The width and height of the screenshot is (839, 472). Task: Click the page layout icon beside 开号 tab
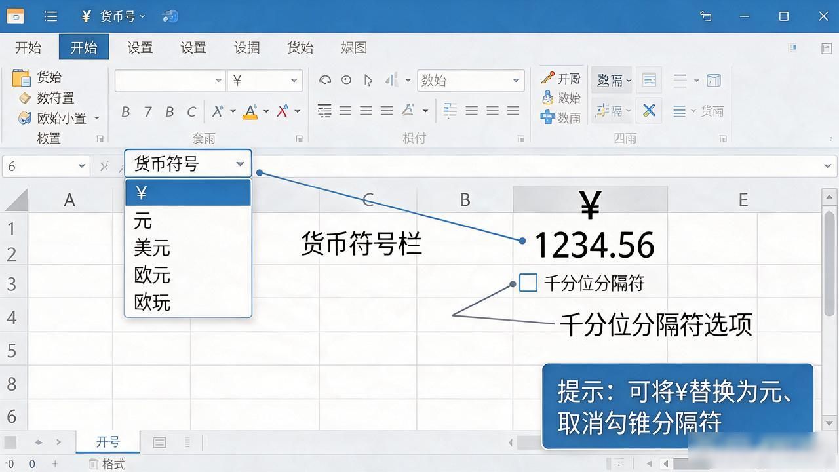(159, 443)
